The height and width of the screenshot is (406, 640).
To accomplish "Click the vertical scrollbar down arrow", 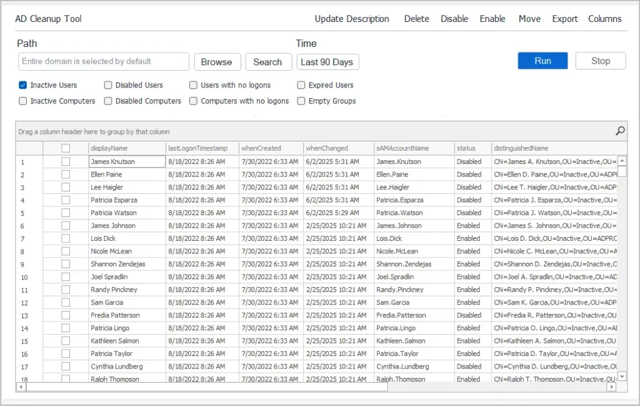I will [x=622, y=376].
